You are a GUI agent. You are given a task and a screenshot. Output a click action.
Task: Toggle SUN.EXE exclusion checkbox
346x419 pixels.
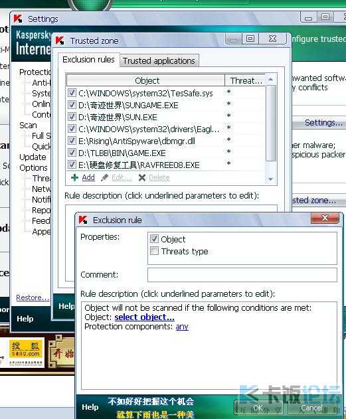tap(72, 116)
